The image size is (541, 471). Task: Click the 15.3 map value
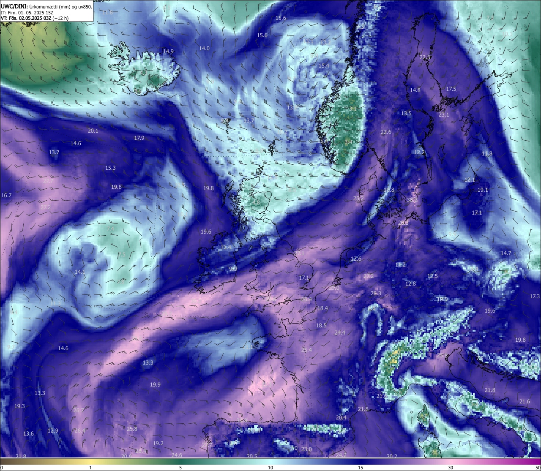coord(110,168)
